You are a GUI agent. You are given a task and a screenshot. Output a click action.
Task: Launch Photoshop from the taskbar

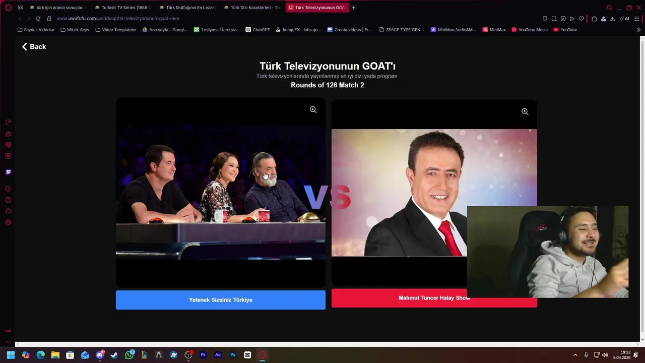pos(233,355)
